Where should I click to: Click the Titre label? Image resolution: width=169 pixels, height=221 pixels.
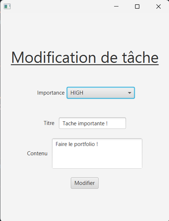[x=49, y=123]
